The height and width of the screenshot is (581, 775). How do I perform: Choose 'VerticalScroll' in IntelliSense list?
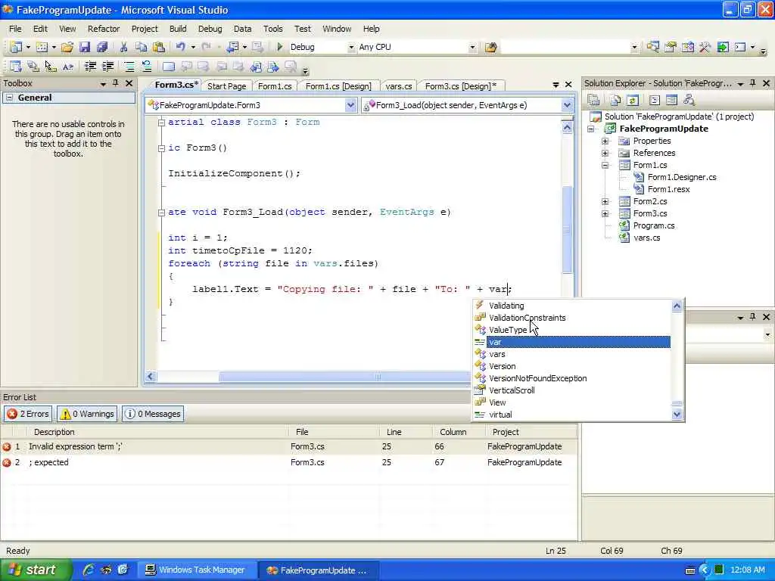pos(512,390)
